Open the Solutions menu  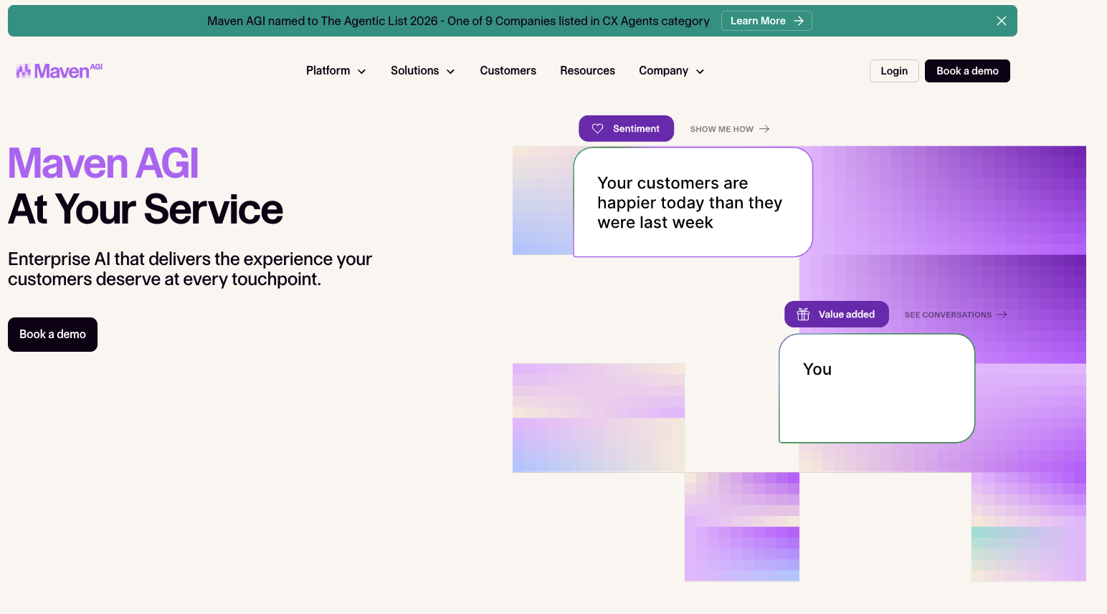click(422, 71)
